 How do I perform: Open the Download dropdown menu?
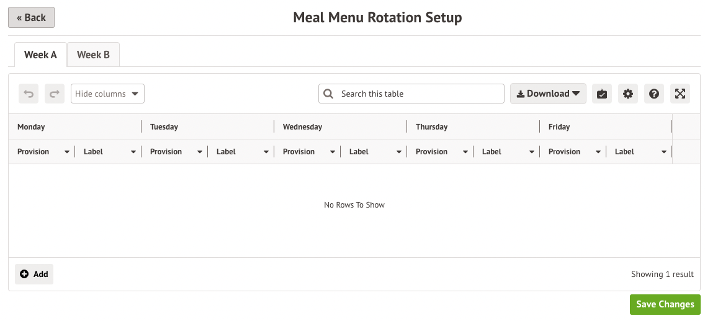click(x=548, y=94)
